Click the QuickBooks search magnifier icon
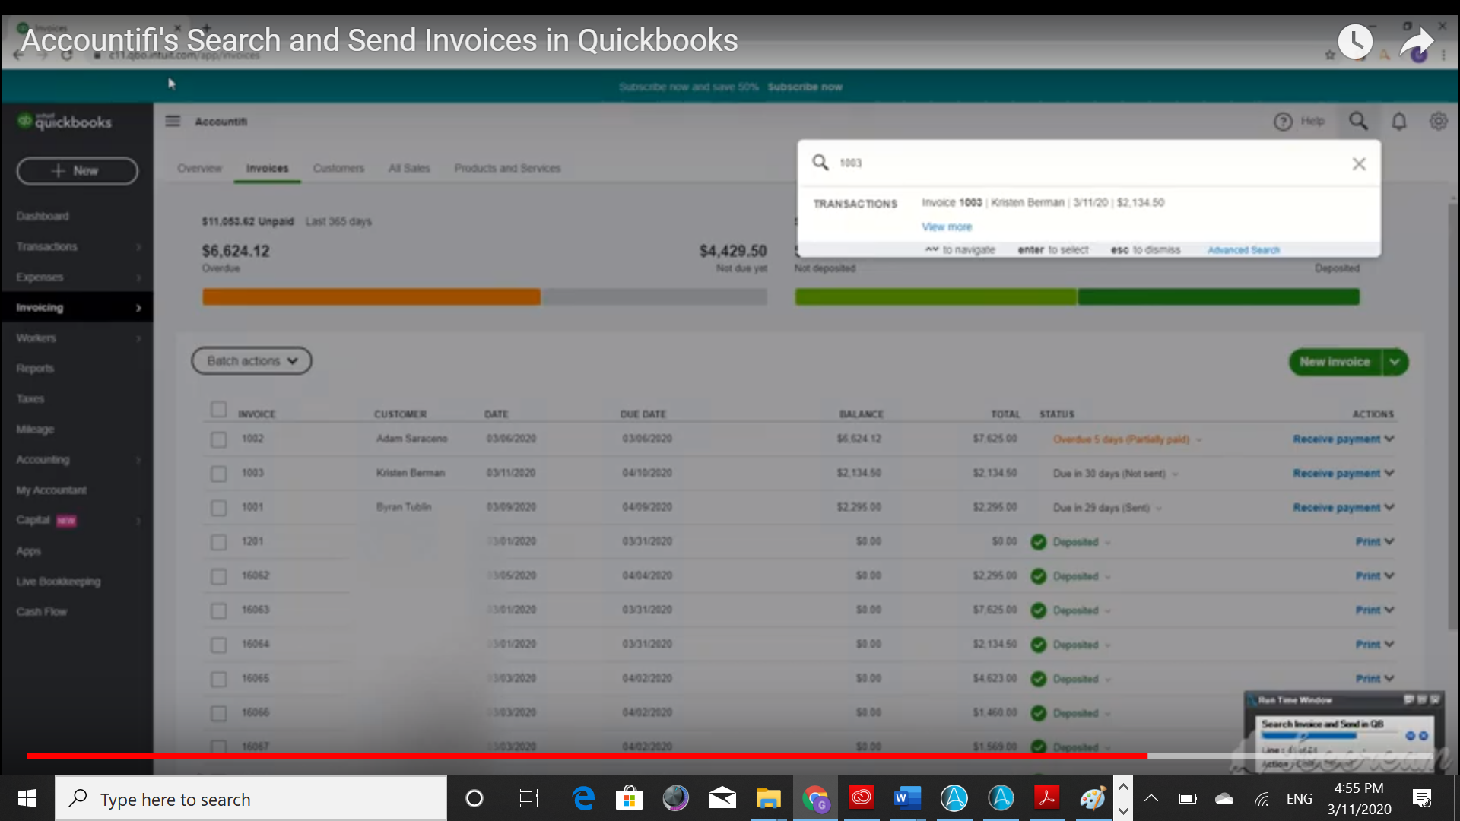 click(x=1358, y=121)
